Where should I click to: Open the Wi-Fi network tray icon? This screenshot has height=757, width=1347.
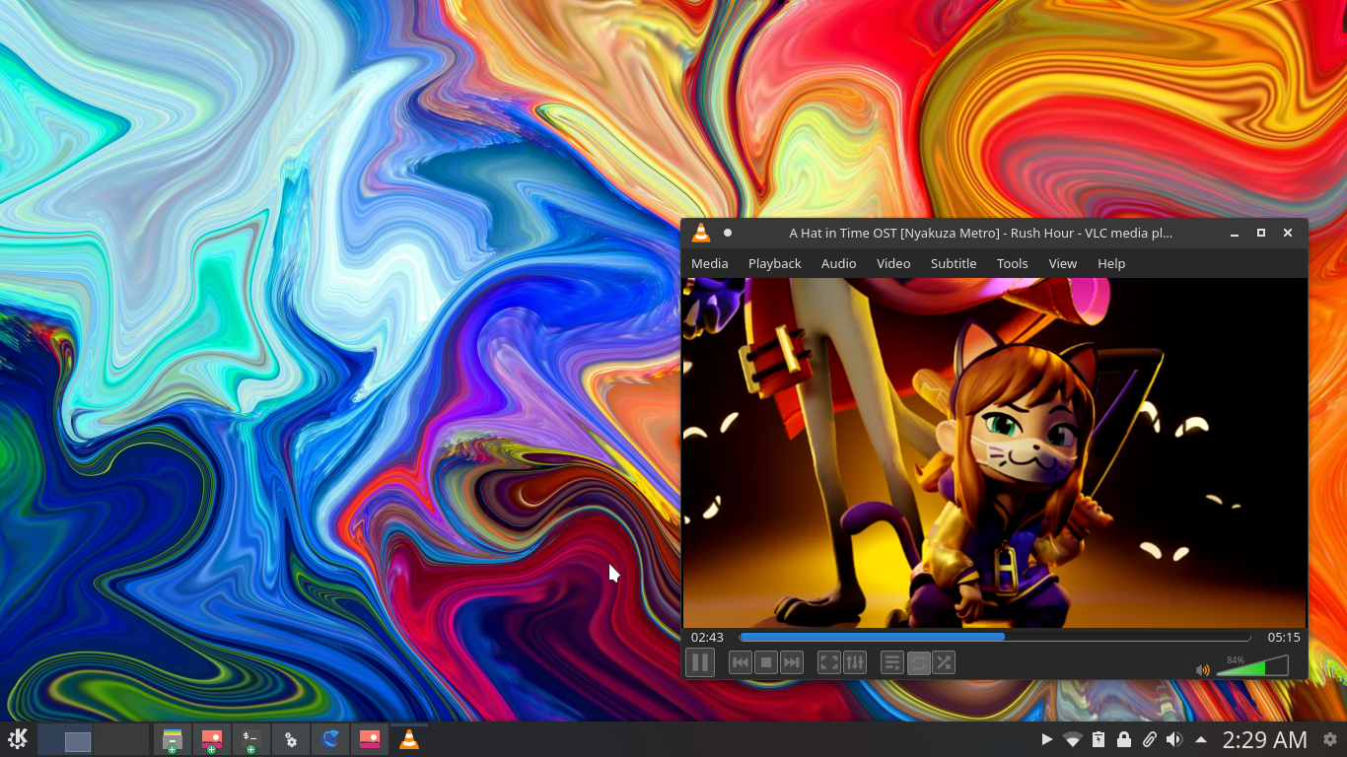(x=1073, y=739)
